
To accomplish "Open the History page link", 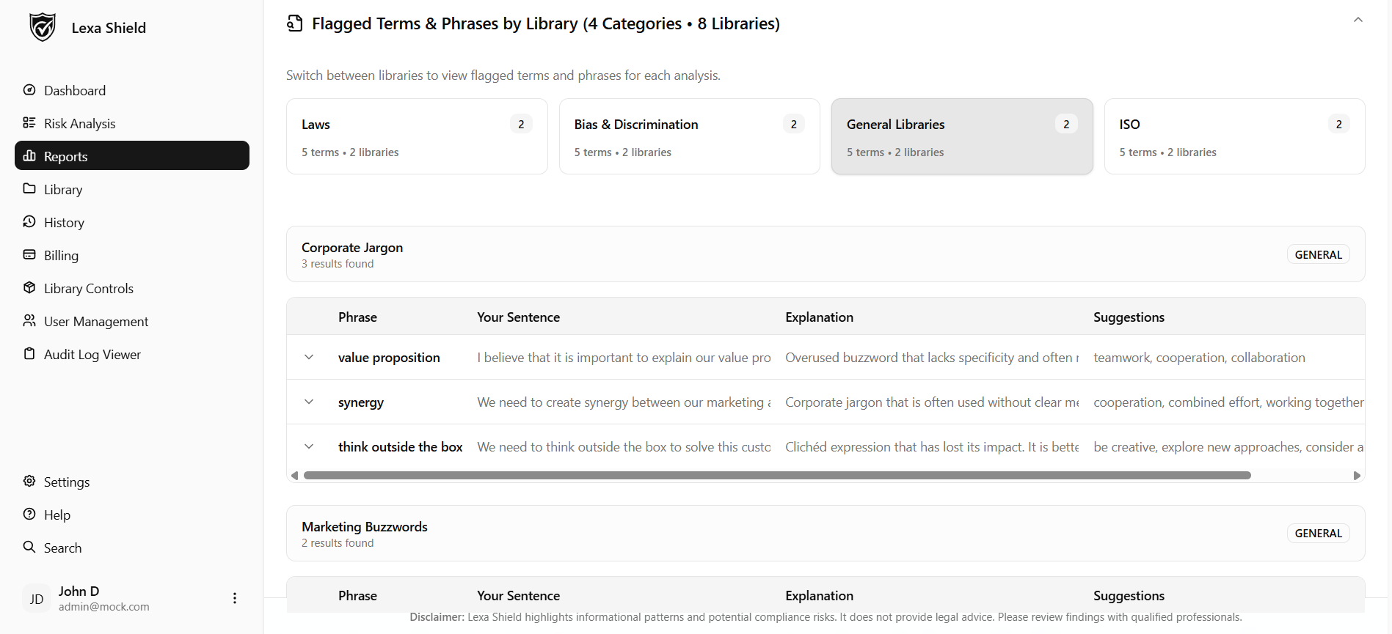I will [132, 222].
